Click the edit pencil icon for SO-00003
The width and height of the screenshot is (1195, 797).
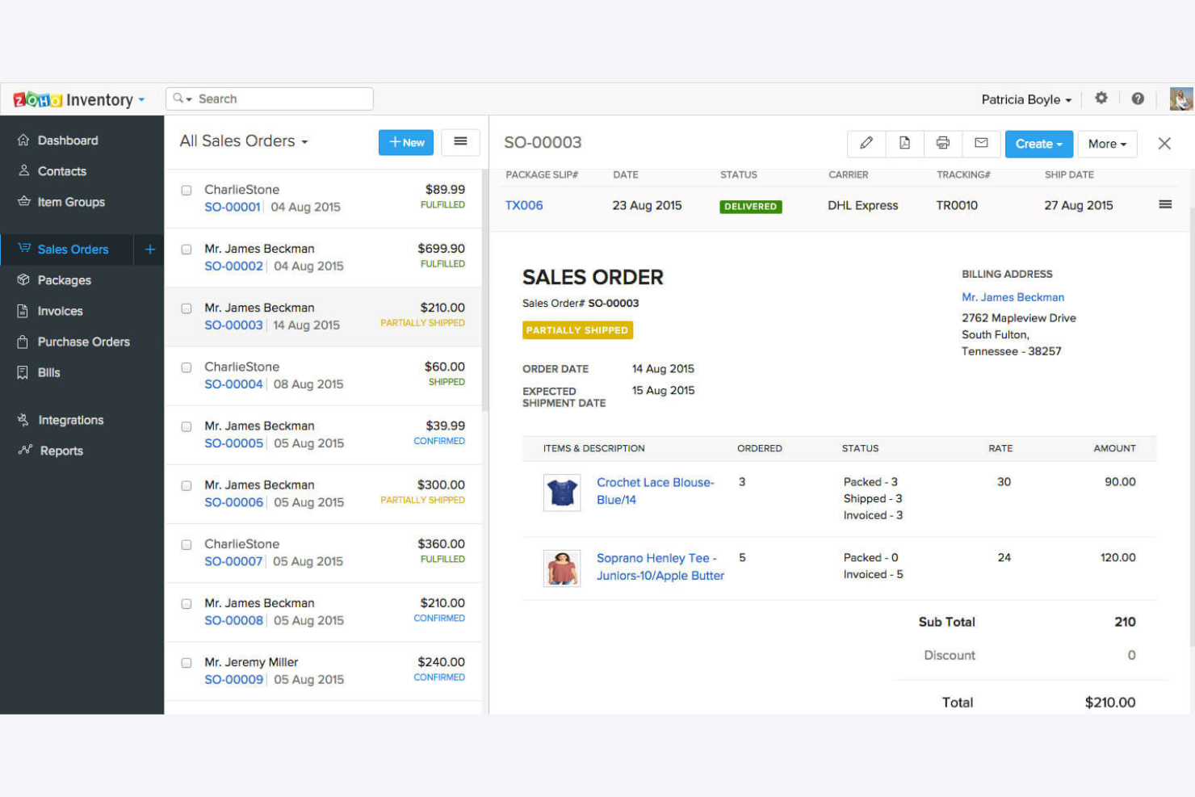(866, 143)
